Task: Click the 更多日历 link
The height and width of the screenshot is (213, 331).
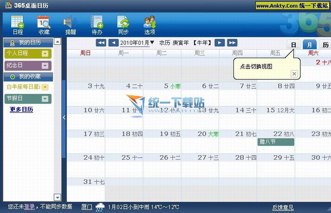Action: (21, 110)
